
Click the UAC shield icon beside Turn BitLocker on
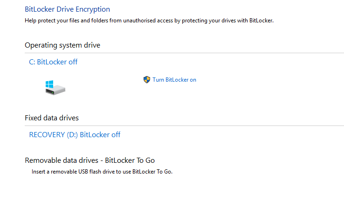coord(147,80)
